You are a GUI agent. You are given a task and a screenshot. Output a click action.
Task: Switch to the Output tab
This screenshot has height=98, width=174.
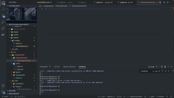click(57, 67)
